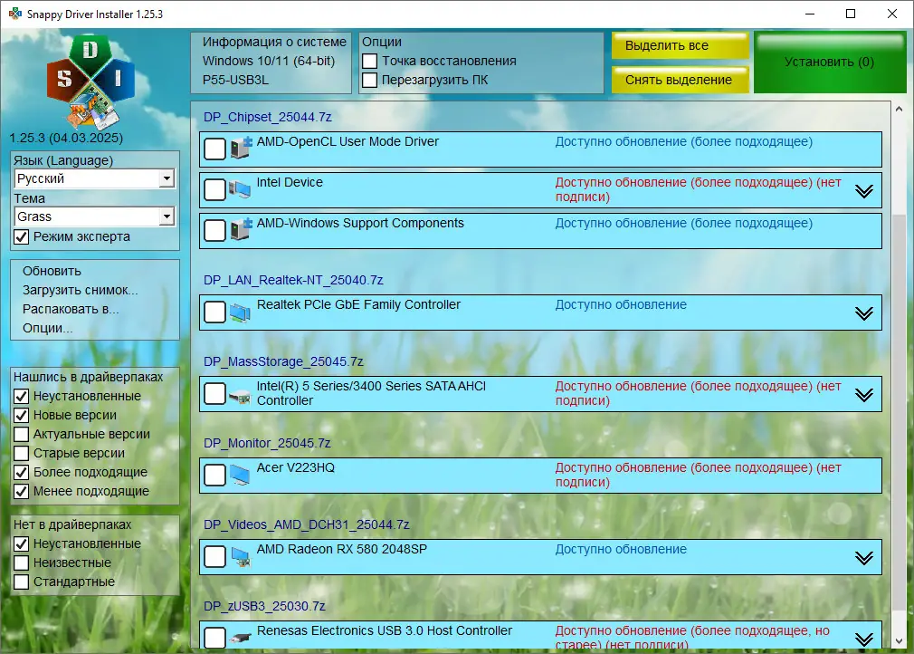Select the AMD-OpenCL User Mode Driver checkbox

(x=214, y=149)
